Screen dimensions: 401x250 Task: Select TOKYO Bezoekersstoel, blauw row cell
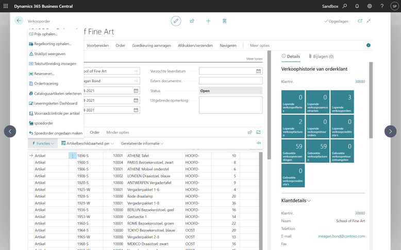point(156,230)
